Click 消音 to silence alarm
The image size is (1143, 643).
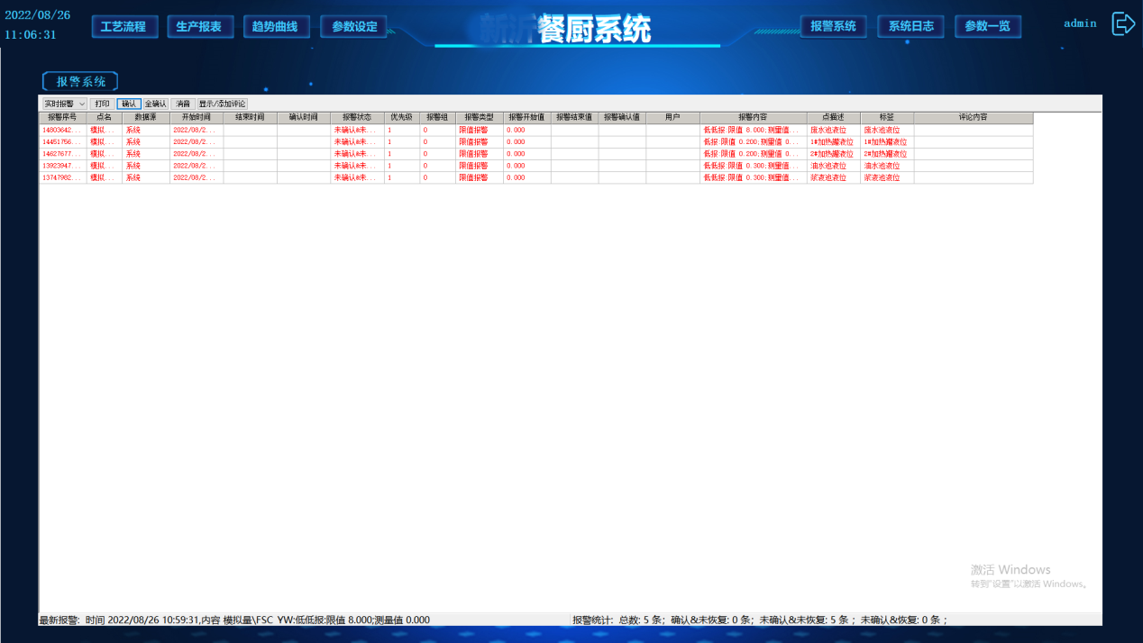coord(183,104)
